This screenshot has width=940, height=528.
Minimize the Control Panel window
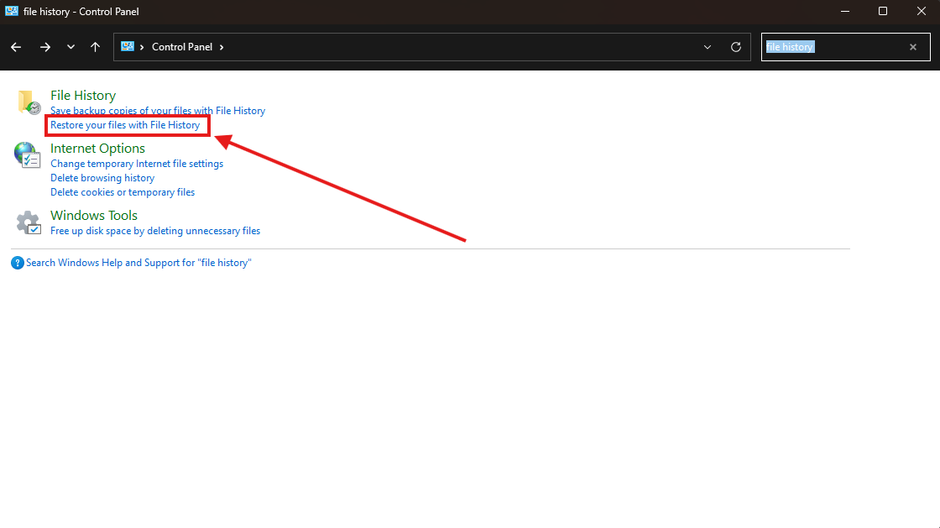tap(845, 11)
